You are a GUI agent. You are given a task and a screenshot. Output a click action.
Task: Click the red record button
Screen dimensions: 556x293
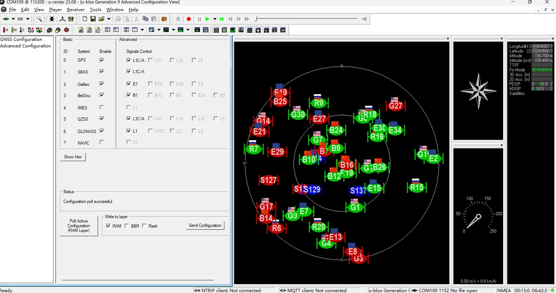[x=189, y=19]
